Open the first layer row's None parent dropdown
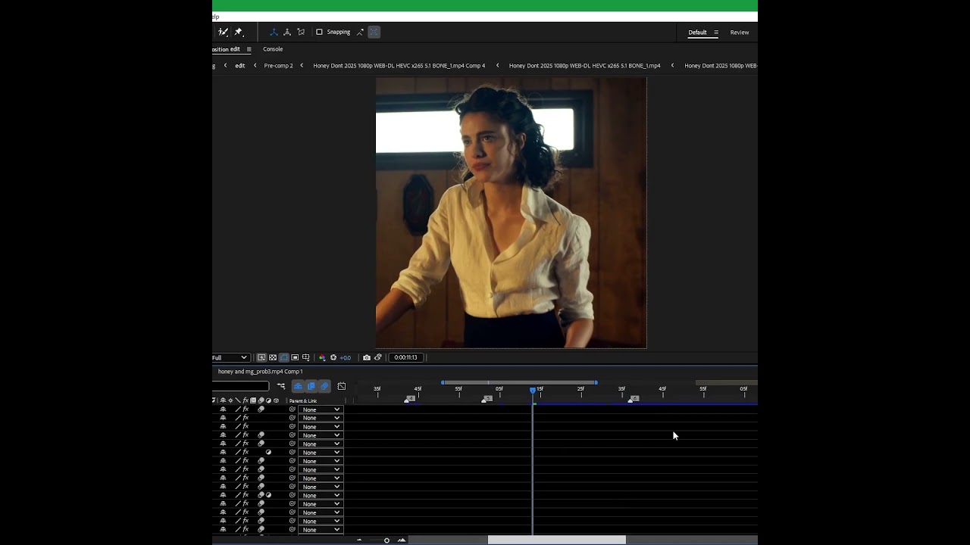The width and height of the screenshot is (970, 545). 321,410
